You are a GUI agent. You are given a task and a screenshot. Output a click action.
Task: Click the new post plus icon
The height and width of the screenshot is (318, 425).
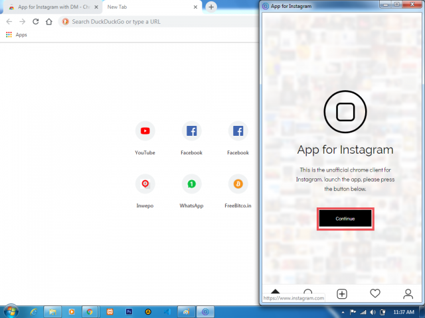[342, 293]
